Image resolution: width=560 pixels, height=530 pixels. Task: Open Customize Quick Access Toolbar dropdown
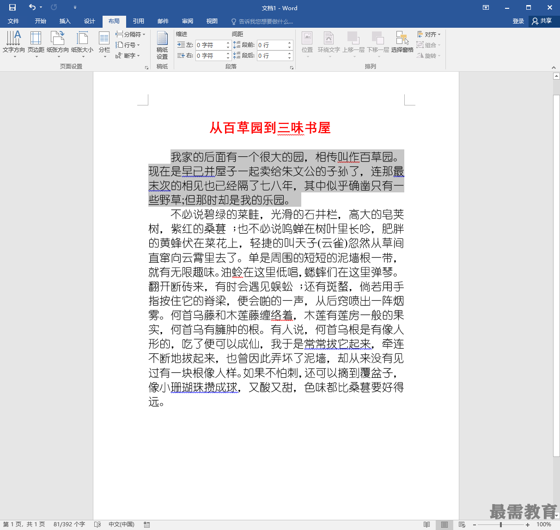tap(75, 7)
